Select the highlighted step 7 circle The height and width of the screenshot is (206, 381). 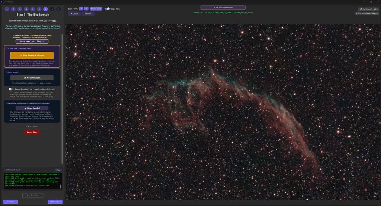pos(45,9)
